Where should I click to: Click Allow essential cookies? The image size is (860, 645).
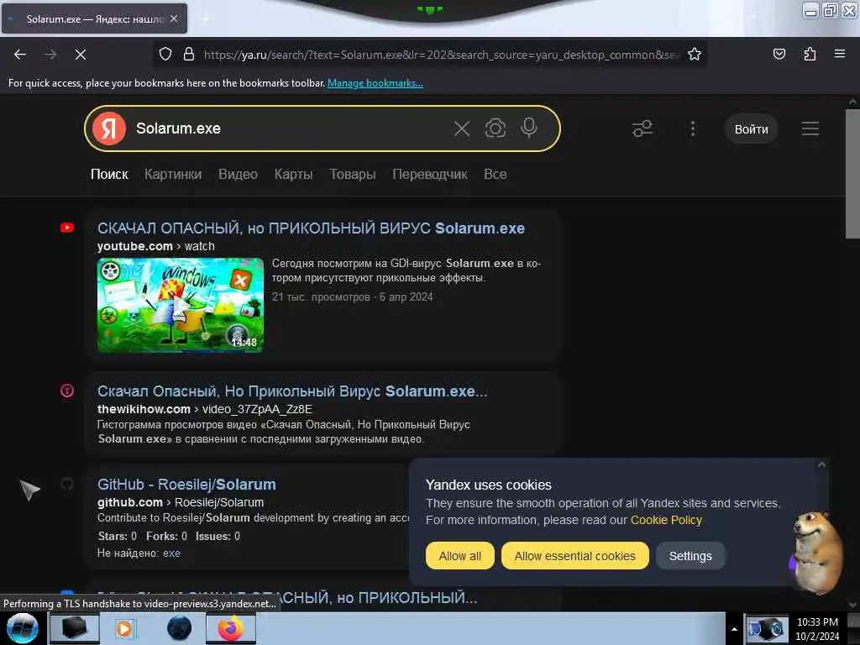point(574,556)
